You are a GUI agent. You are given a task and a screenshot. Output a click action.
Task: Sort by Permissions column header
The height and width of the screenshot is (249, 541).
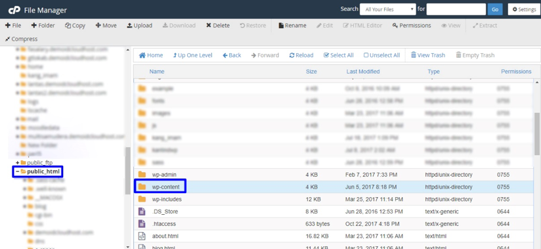click(x=516, y=72)
